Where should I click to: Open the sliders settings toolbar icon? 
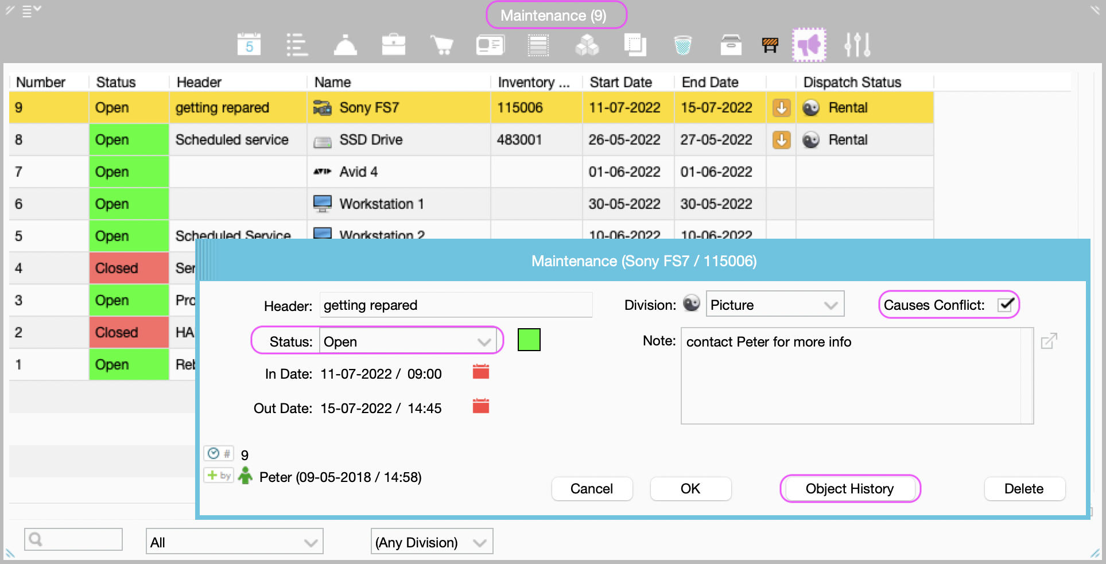click(857, 45)
